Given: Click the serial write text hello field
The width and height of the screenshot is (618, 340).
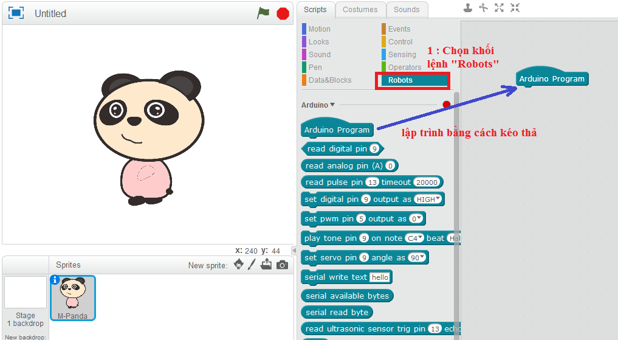Looking at the screenshot, I should [x=380, y=277].
